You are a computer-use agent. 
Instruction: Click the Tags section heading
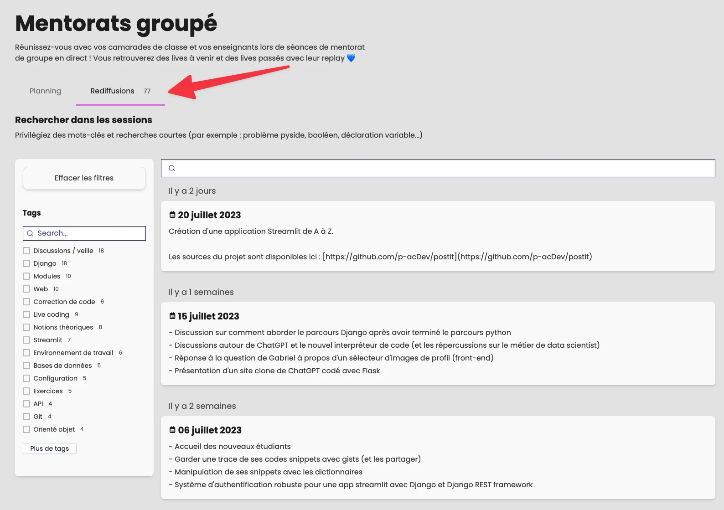[x=31, y=213]
